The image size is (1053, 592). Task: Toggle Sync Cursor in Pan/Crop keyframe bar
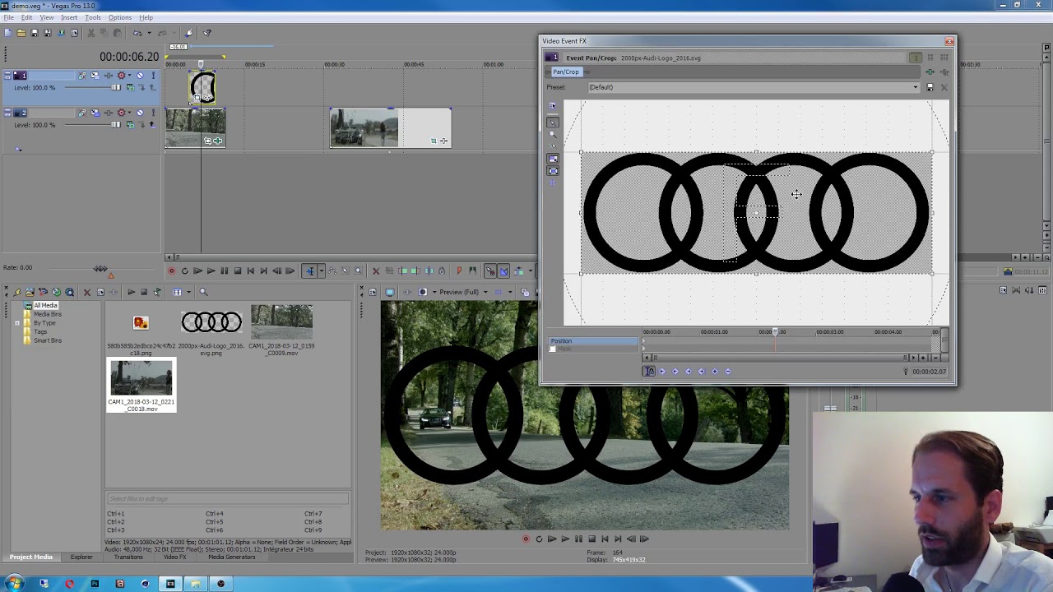point(648,371)
